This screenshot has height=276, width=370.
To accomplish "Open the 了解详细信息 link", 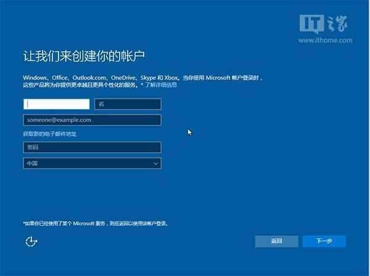I will coord(161,84).
